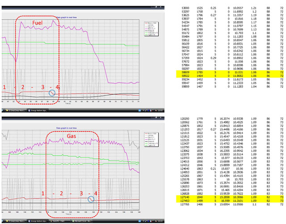Click the Start button in the upper screenshot's taskbar
This screenshot has height=224, width=286.
3,108
